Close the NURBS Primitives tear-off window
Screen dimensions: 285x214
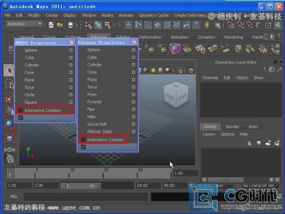click(72, 43)
